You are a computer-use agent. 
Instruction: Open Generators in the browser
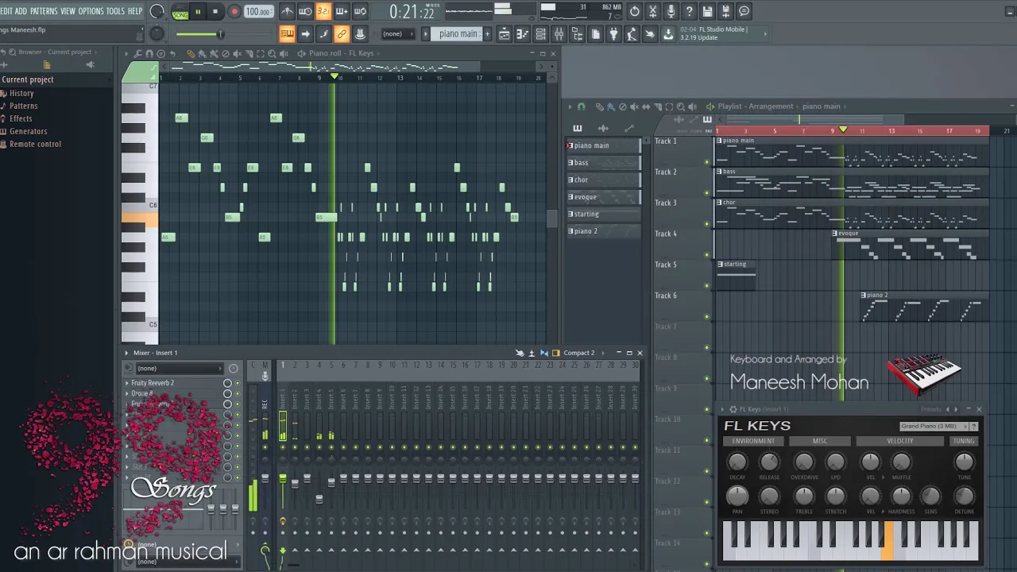(29, 131)
